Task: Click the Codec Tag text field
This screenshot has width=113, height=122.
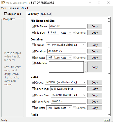Action: [68, 89]
